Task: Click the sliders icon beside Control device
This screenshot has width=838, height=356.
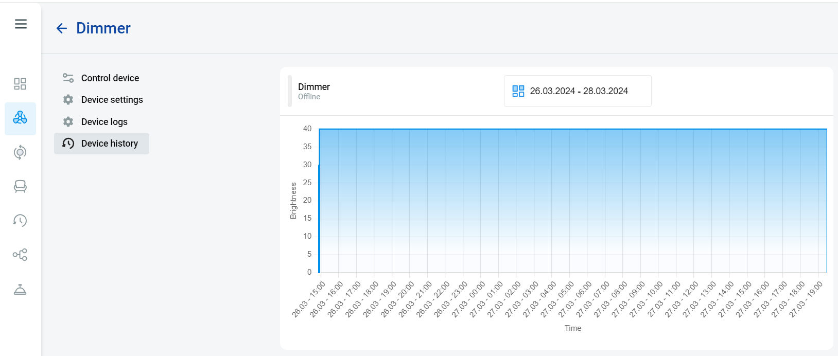Action: point(68,78)
